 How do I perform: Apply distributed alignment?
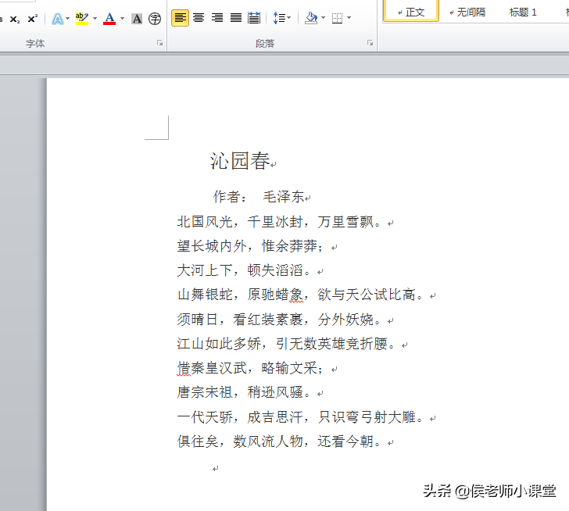254,18
